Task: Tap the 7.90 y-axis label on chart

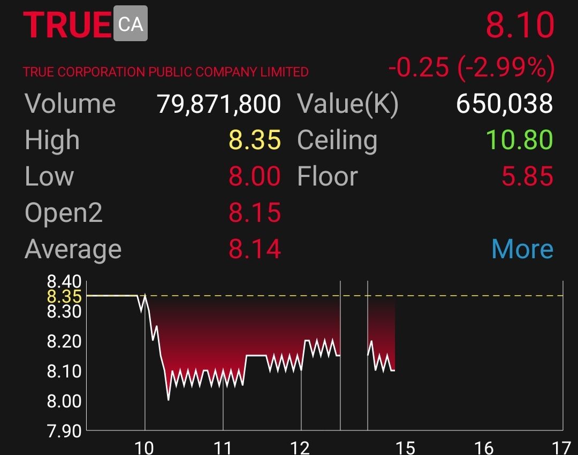Action: click(64, 431)
